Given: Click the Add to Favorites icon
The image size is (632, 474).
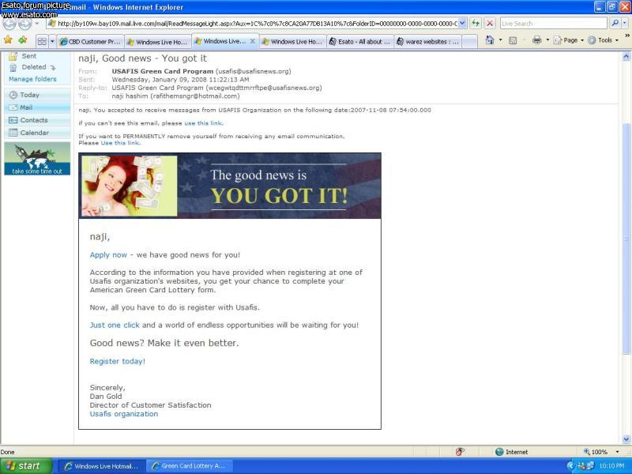Looking at the screenshot, I should click(23, 40).
